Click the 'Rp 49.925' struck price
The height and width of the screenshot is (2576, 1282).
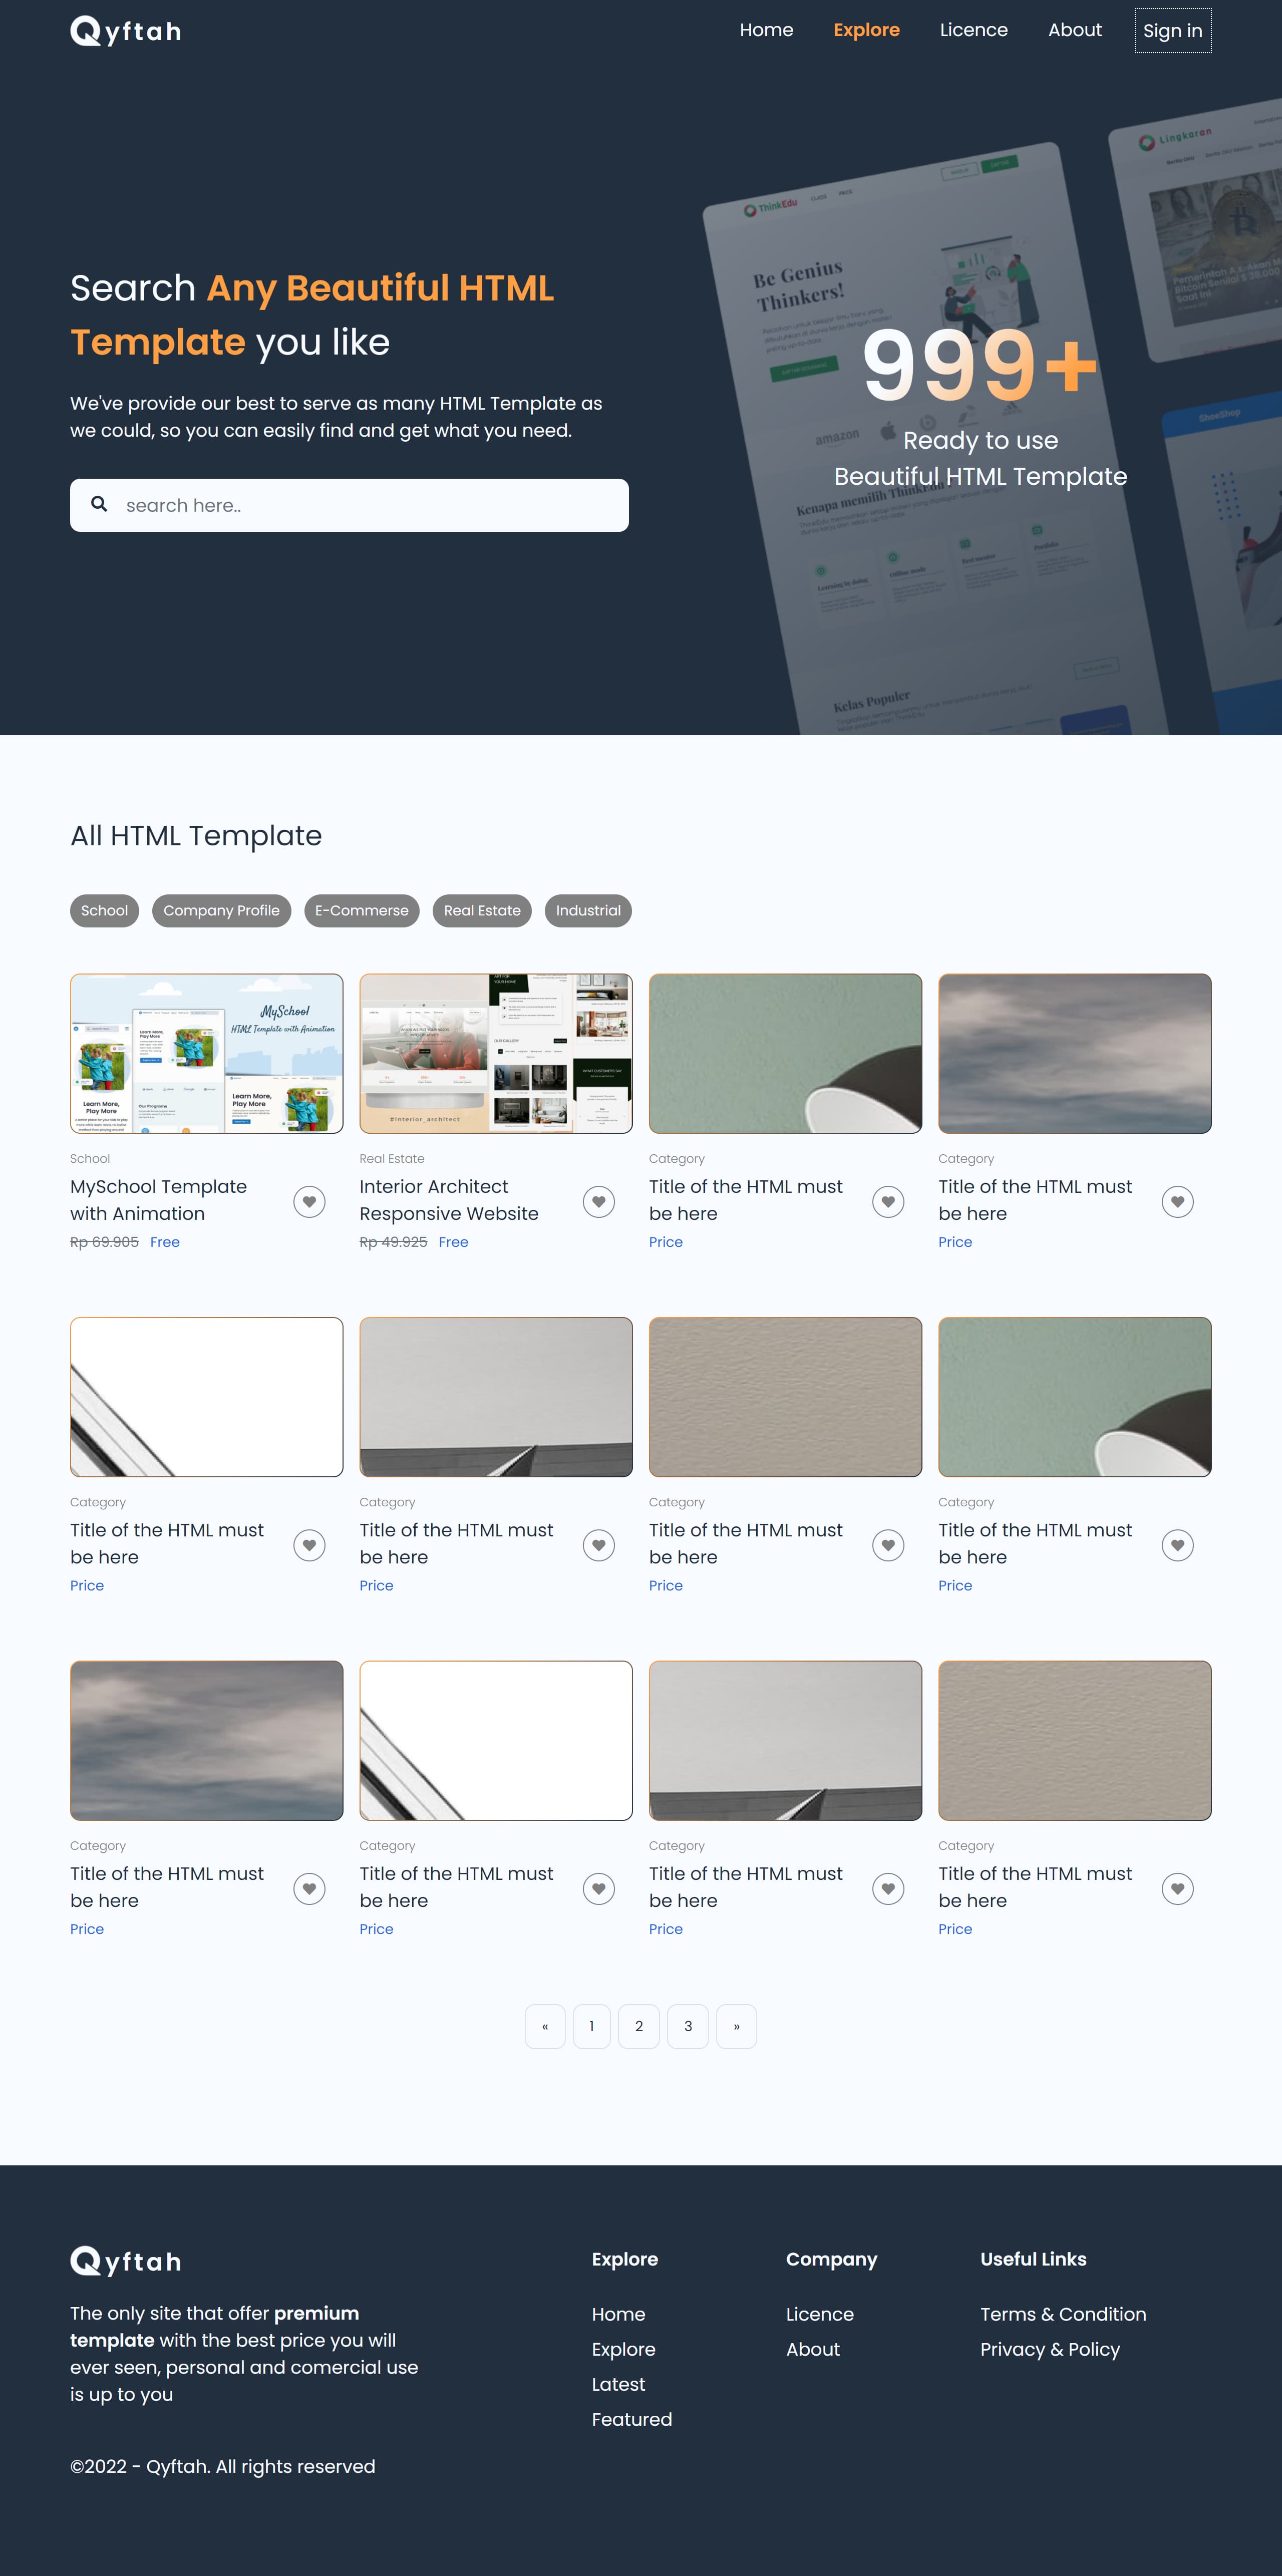pyautogui.click(x=393, y=1242)
